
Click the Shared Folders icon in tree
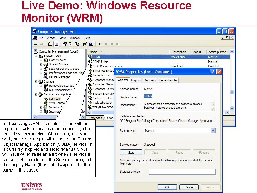[46, 64]
